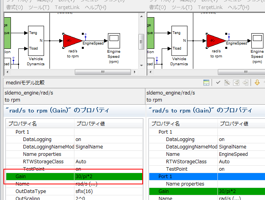
Task: Click the left model vertical scrollbar thumb
Action: (x=141, y=40)
